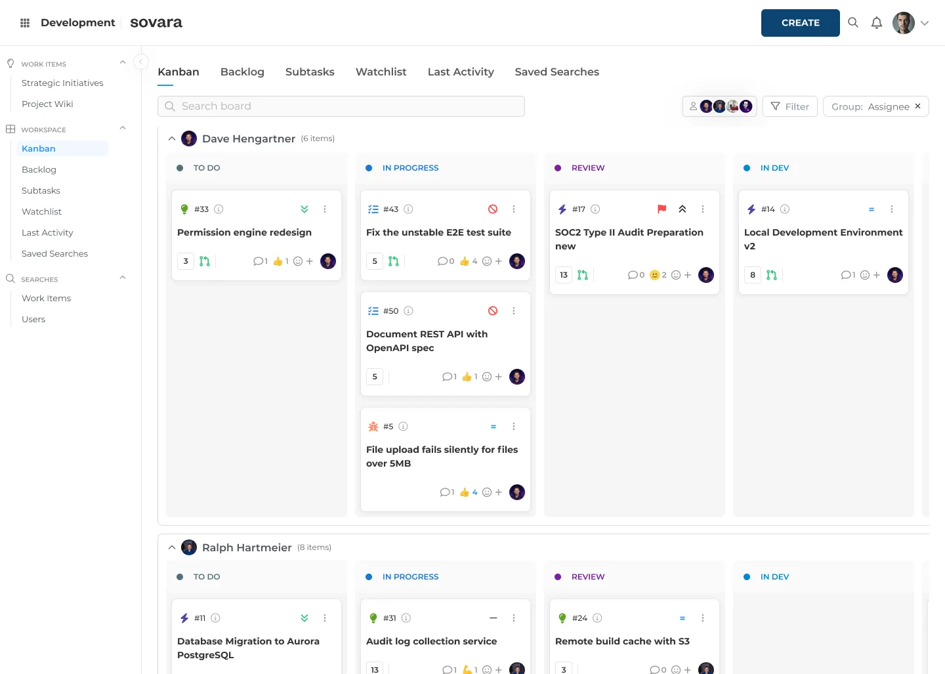Click the search magnifier in header
This screenshot has width=945, height=674.
853,23
